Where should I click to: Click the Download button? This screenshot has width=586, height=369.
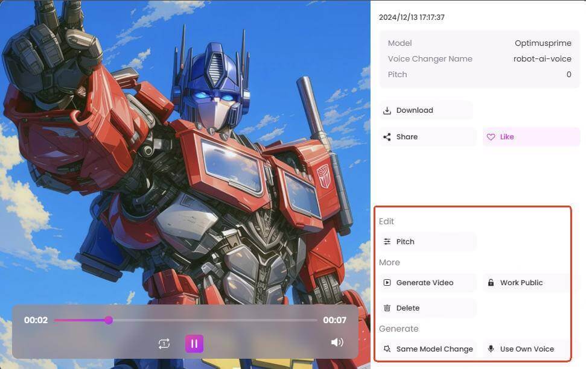tap(426, 110)
